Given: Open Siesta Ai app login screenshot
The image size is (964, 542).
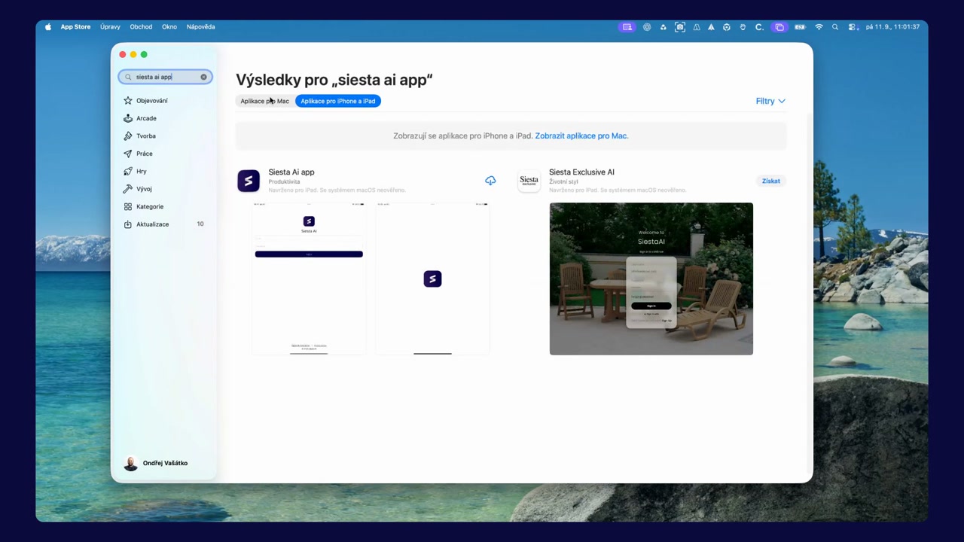Looking at the screenshot, I should point(309,279).
